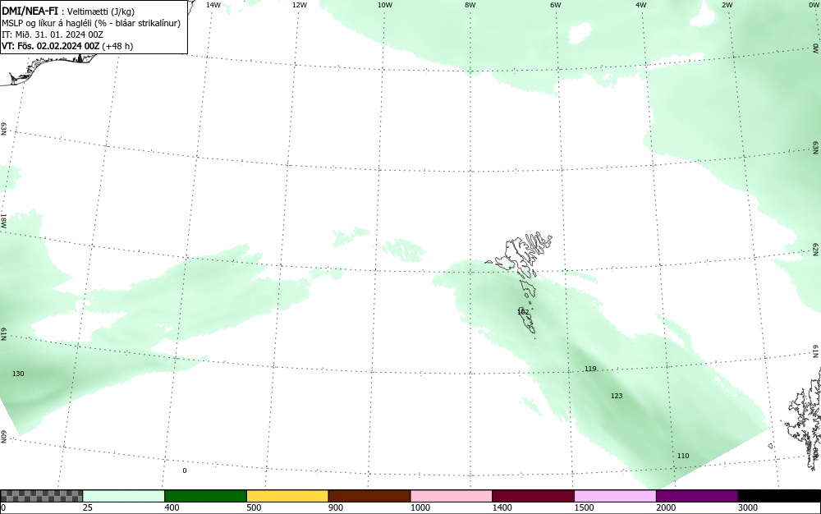
Task: Click the legend tick value 3000
Action: coord(748,507)
